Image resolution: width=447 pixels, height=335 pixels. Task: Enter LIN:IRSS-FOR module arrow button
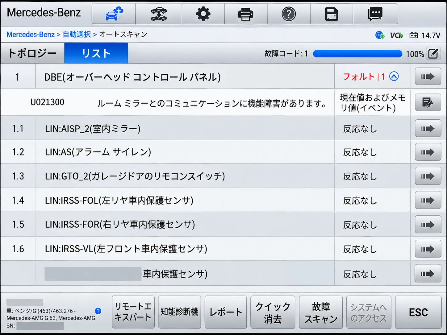(x=428, y=225)
